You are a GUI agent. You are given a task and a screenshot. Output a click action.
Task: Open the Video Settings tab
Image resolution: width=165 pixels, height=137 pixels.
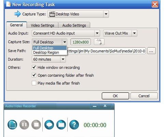click(43, 25)
